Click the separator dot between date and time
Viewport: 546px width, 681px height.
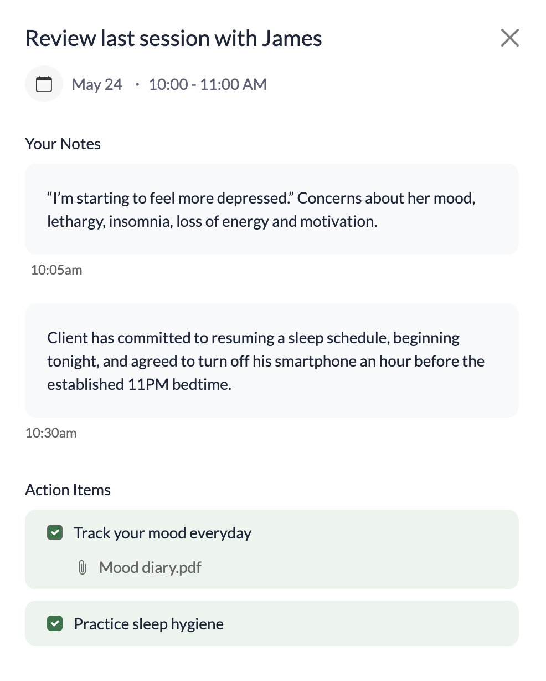point(137,85)
